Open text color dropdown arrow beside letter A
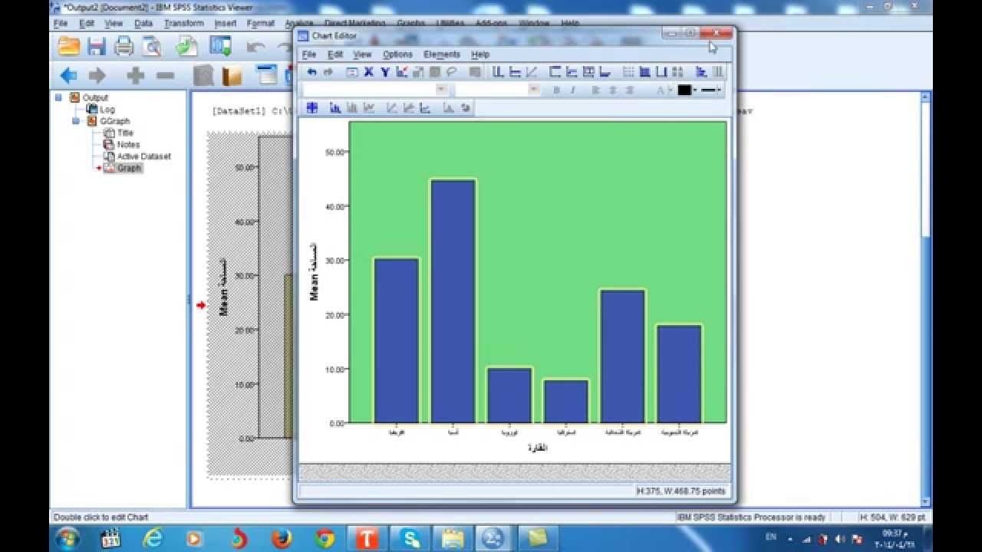 [671, 90]
